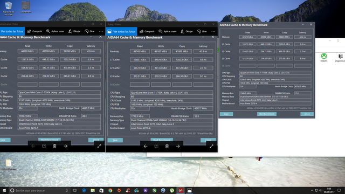Click Girar in the left Photos window
Image resolution: width=345 pixels, height=194 pixels.
(x=90, y=31)
